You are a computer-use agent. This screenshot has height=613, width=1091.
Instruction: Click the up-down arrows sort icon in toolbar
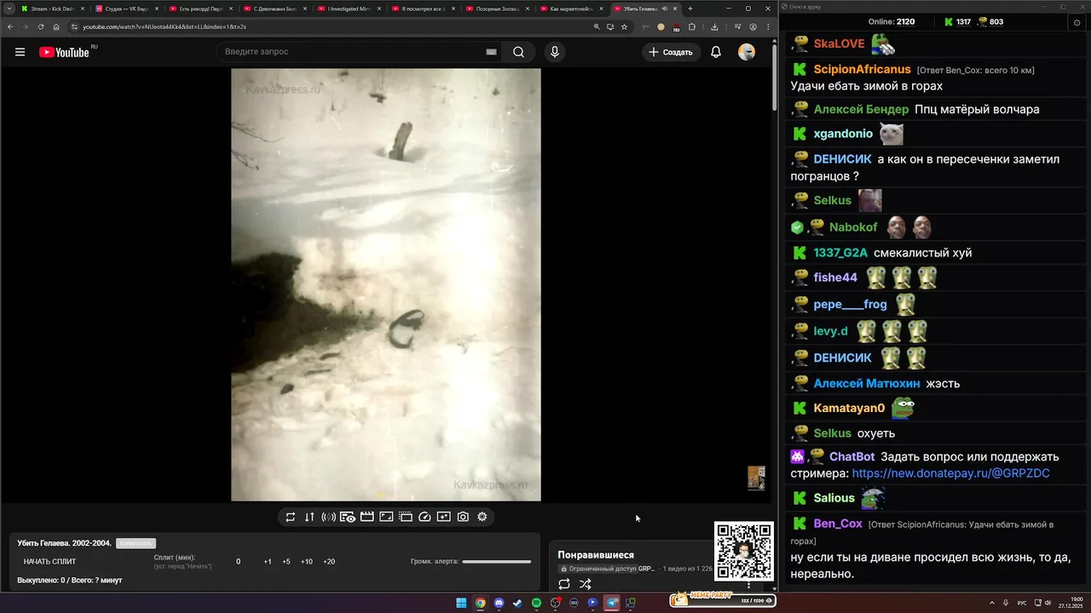pyautogui.click(x=309, y=517)
